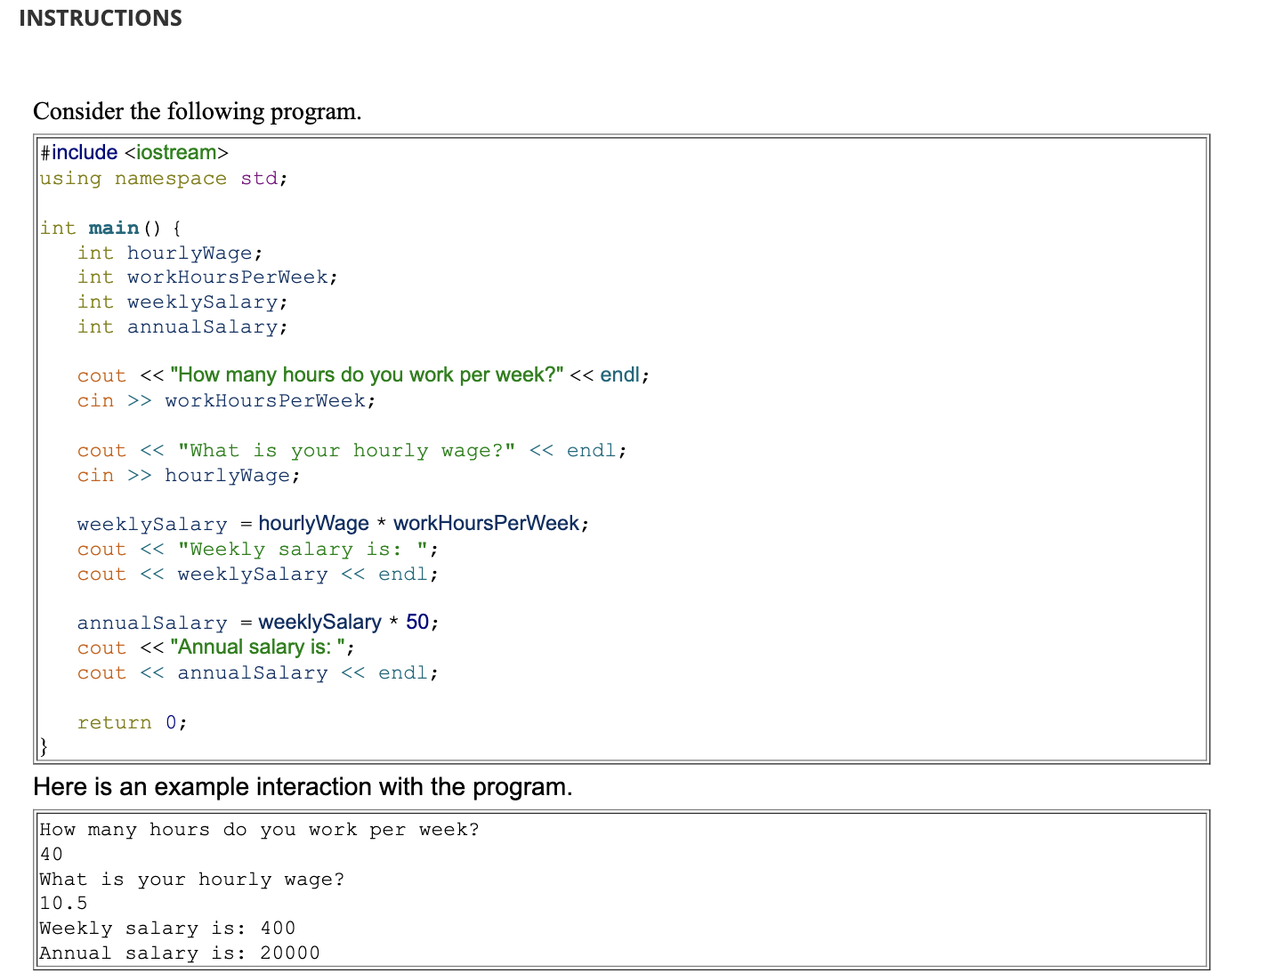Select the cin >> hourlyWage statement

coord(187,475)
